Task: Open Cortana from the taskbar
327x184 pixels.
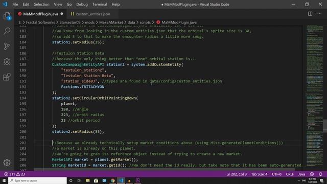Action: click(x=71, y=180)
